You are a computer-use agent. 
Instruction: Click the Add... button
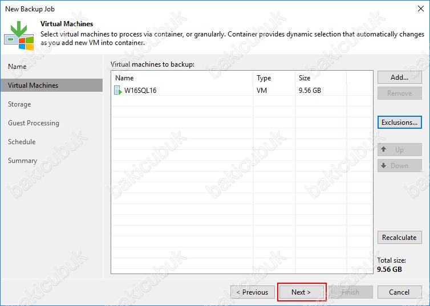coord(400,77)
